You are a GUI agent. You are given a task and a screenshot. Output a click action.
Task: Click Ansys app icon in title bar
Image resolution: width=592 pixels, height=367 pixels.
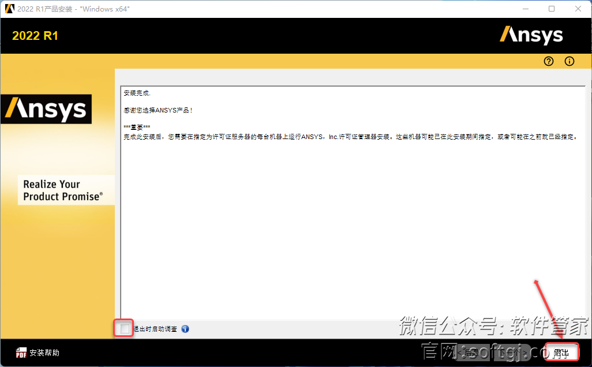[9, 9]
